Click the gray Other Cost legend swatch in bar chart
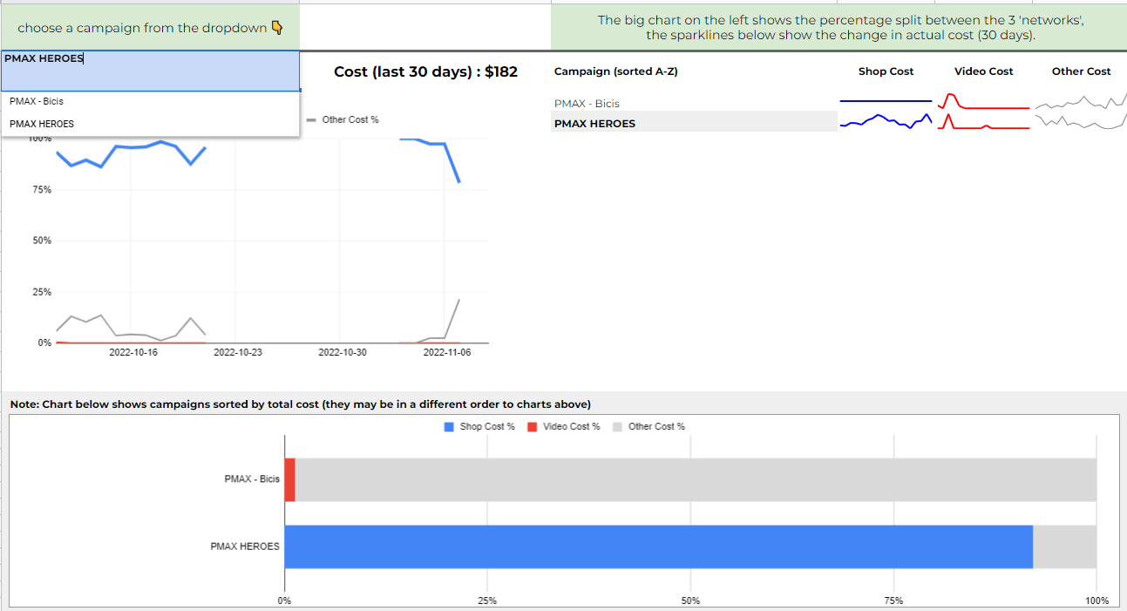Image resolution: width=1127 pixels, height=611 pixels. [x=617, y=427]
